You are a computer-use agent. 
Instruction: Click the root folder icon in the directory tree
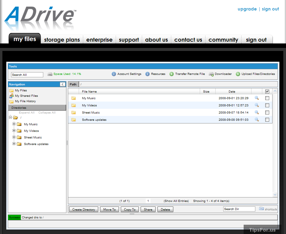point(16,117)
